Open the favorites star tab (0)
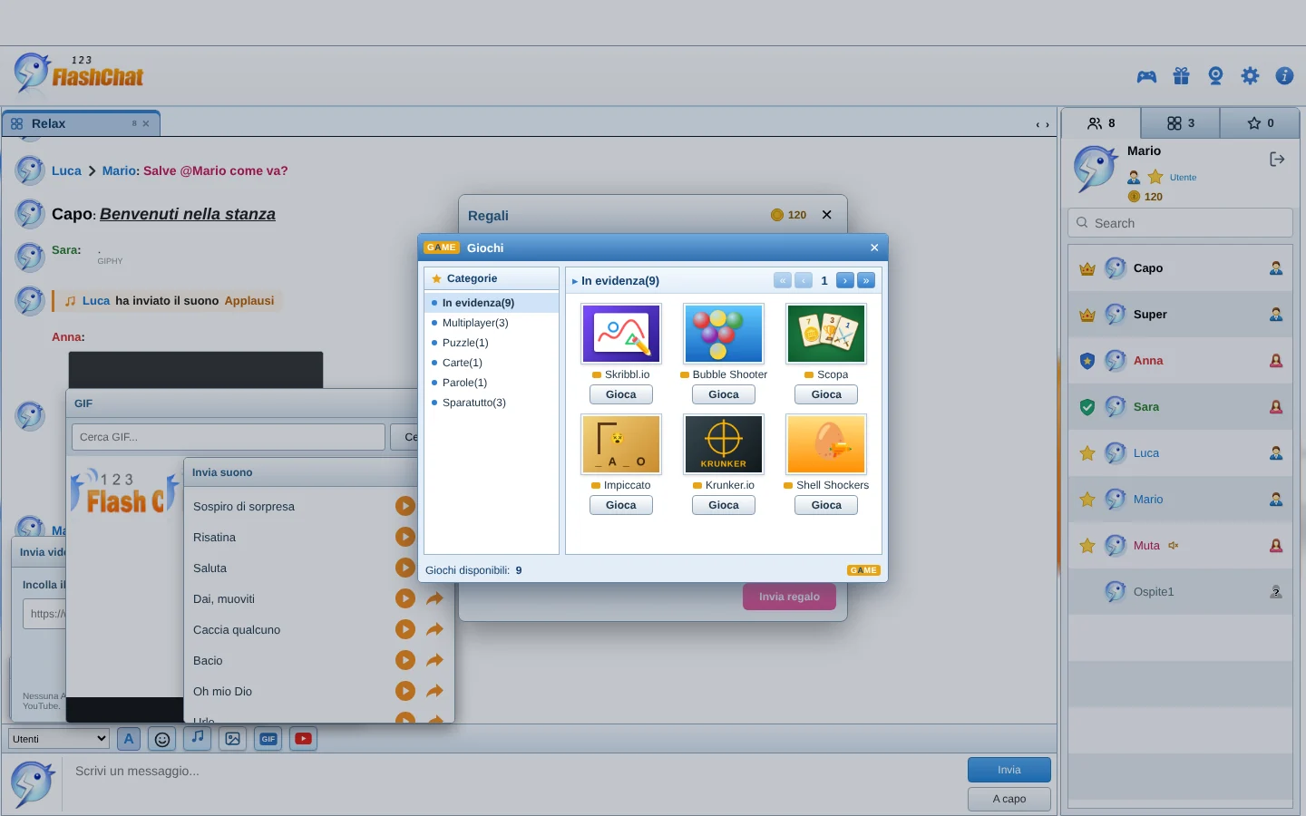The height and width of the screenshot is (816, 1306). [1260, 123]
